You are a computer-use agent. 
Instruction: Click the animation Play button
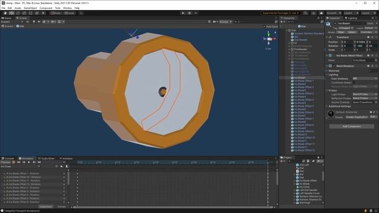click(x=29, y=162)
